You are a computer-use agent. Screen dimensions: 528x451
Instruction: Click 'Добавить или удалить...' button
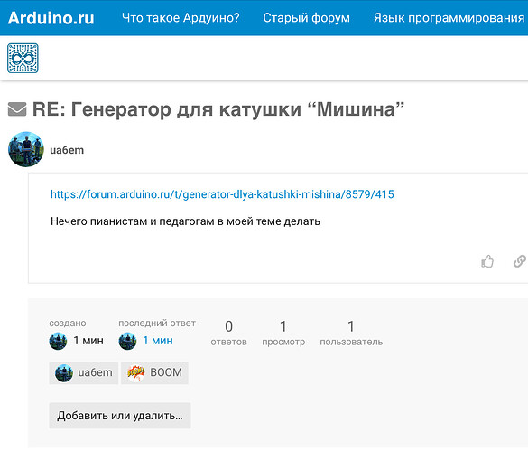tap(120, 416)
